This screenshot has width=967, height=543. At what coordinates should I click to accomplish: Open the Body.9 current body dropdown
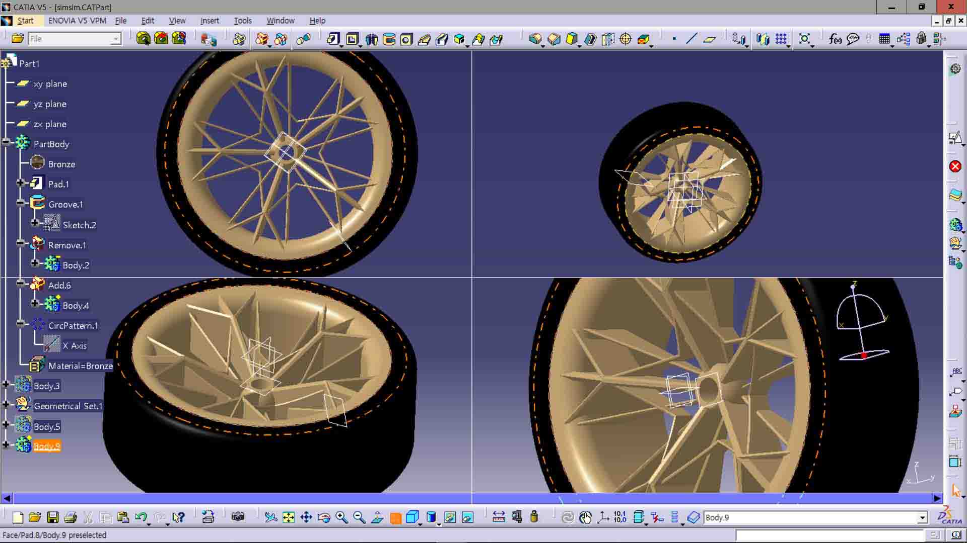click(922, 517)
